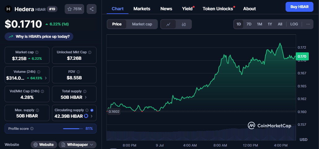Click 'Why is HBAR's price up today?'

(39, 37)
